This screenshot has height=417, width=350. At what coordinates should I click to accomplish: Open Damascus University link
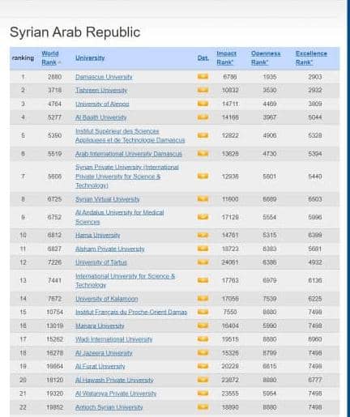point(104,77)
